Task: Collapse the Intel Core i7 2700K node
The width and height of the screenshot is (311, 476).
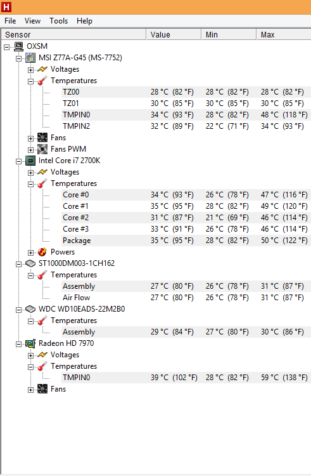Action: (18, 161)
